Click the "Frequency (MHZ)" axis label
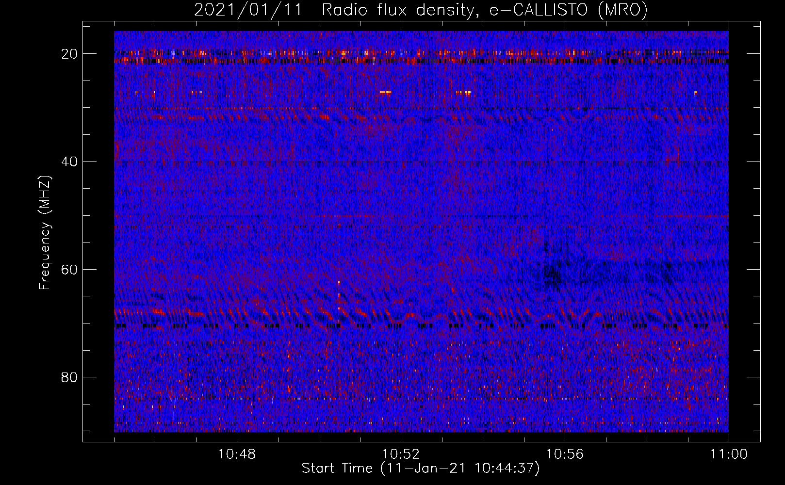 (45, 232)
